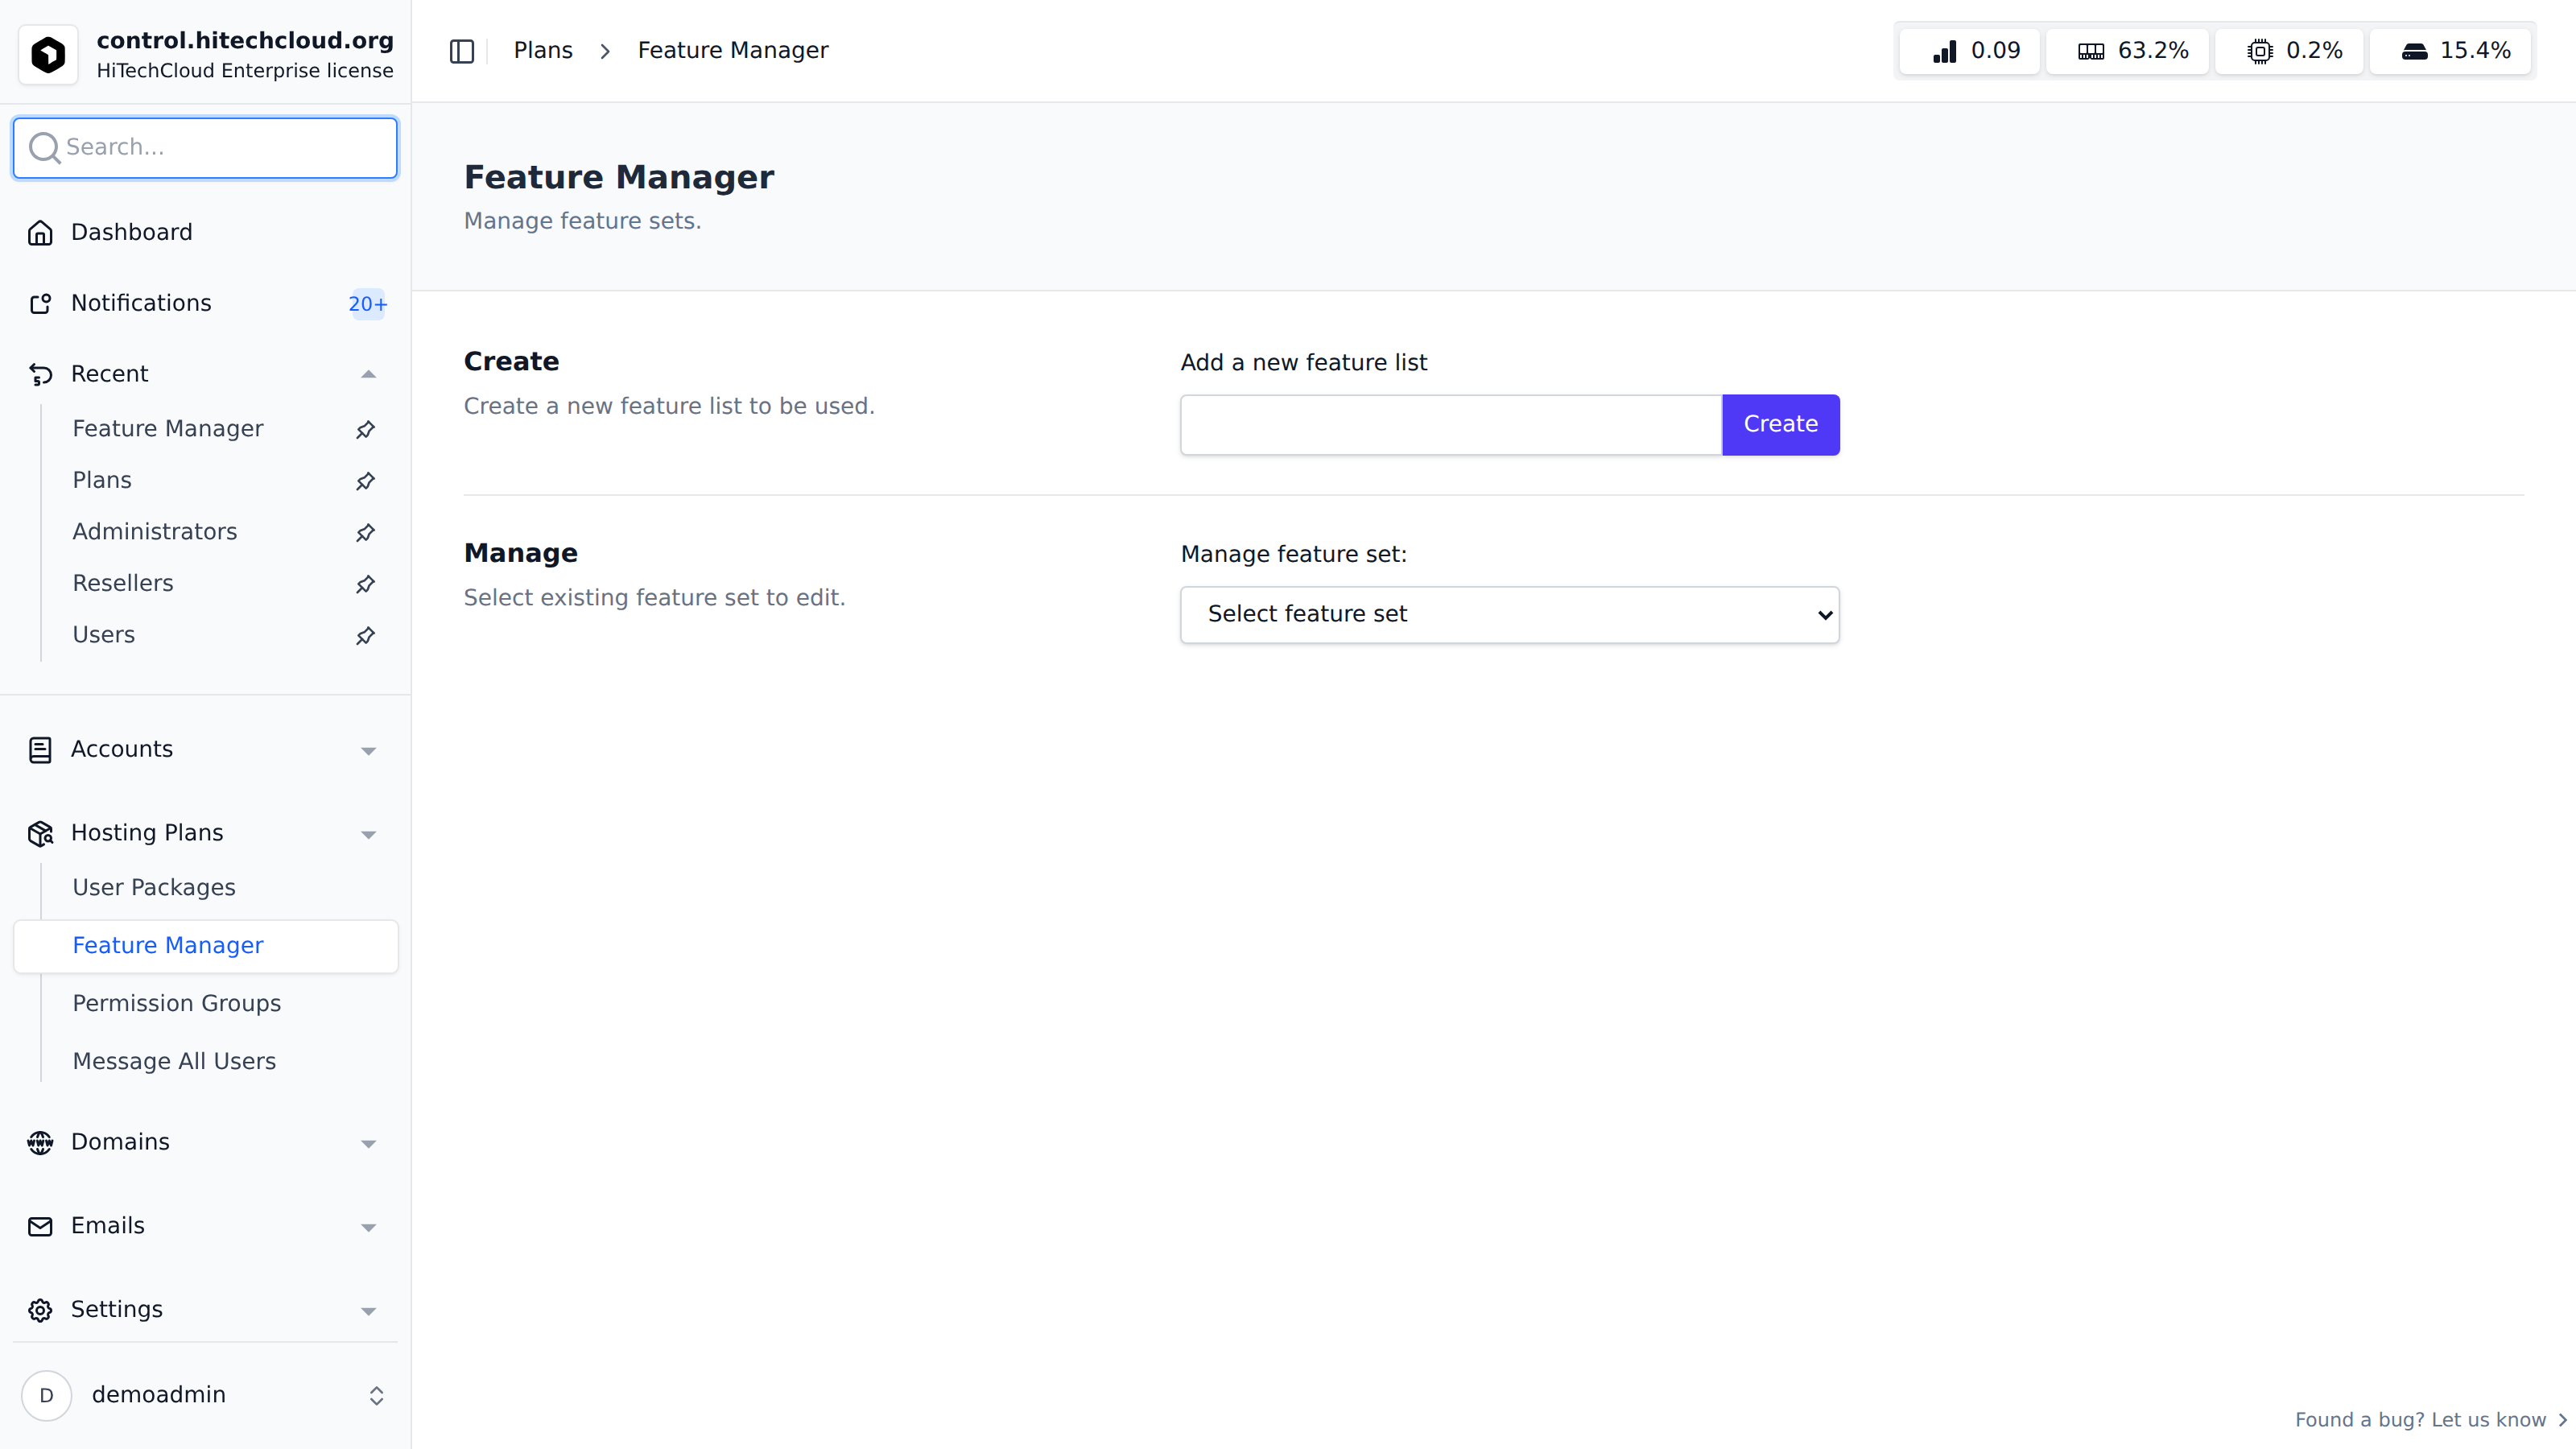
Task: Open User Packages menu item
Action: [x=154, y=888]
